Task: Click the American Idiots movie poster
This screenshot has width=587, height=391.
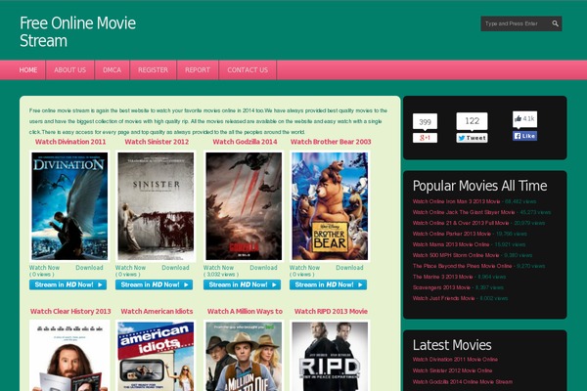Action: (156, 356)
